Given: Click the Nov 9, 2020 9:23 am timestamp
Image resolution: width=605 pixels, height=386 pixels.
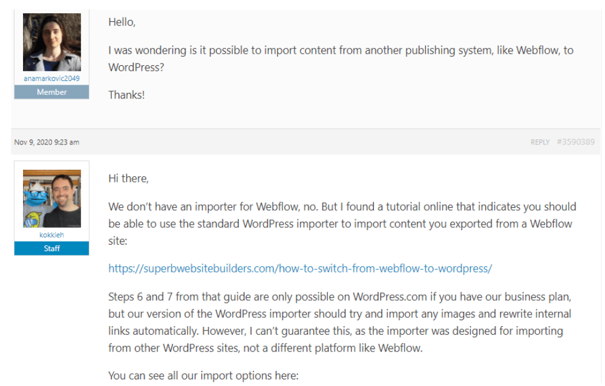Looking at the screenshot, I should 47,142.
